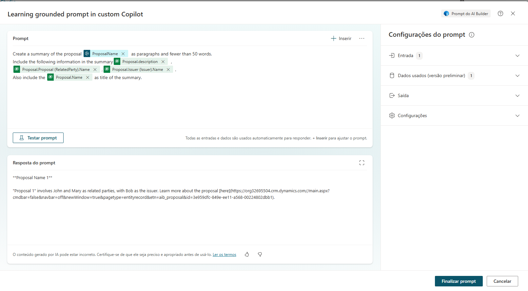The image size is (528, 291).
Task: Click the Saída output arrow icon
Action: click(392, 95)
